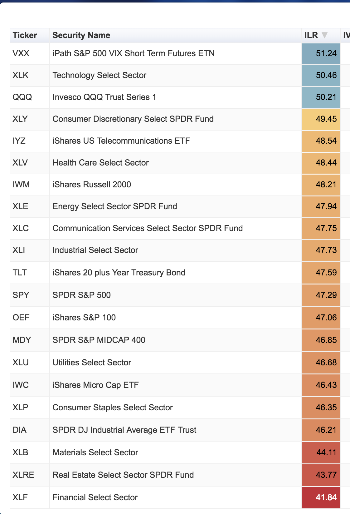Click iShares Micro Cap ETF name
Image resolution: width=350 pixels, height=514 pixels.
click(x=96, y=385)
